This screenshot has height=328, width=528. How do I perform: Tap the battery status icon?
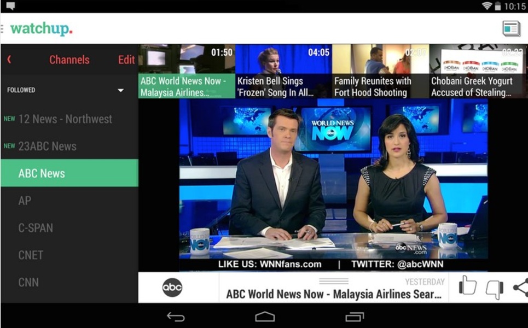(x=498, y=6)
